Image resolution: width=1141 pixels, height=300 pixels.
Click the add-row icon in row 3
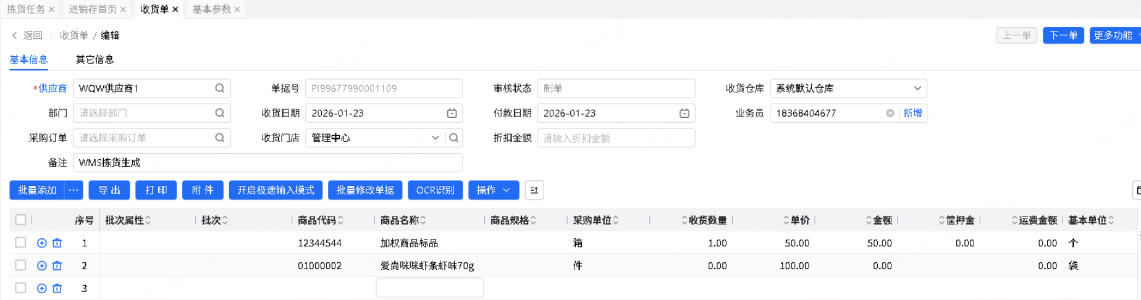pyautogui.click(x=41, y=288)
